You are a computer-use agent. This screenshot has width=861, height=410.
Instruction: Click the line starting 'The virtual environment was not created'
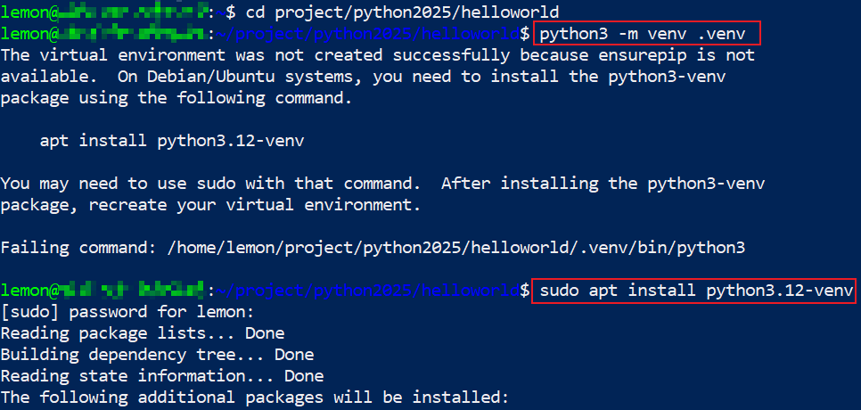378,55
